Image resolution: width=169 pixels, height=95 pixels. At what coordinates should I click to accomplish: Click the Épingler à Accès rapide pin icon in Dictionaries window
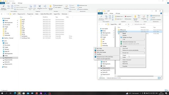(x=3, y=6)
